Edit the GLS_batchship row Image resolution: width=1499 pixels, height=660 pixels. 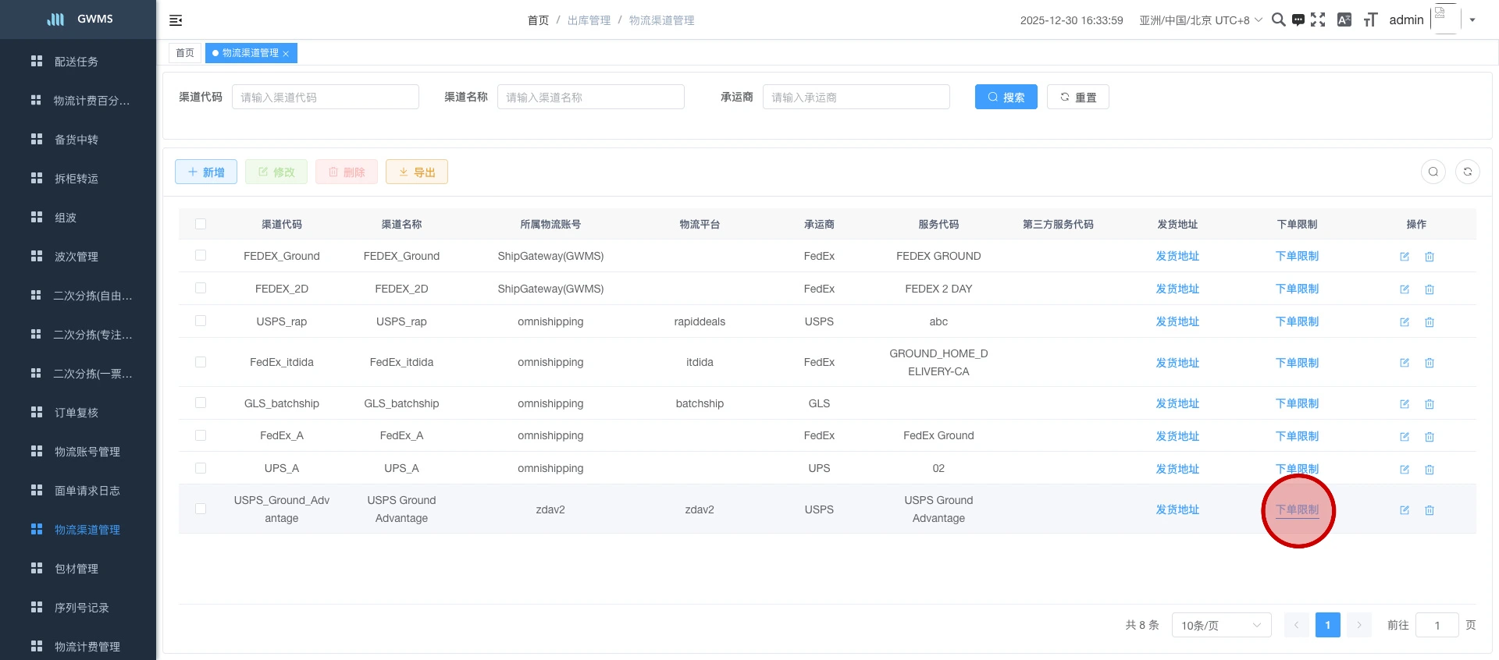coord(1405,404)
